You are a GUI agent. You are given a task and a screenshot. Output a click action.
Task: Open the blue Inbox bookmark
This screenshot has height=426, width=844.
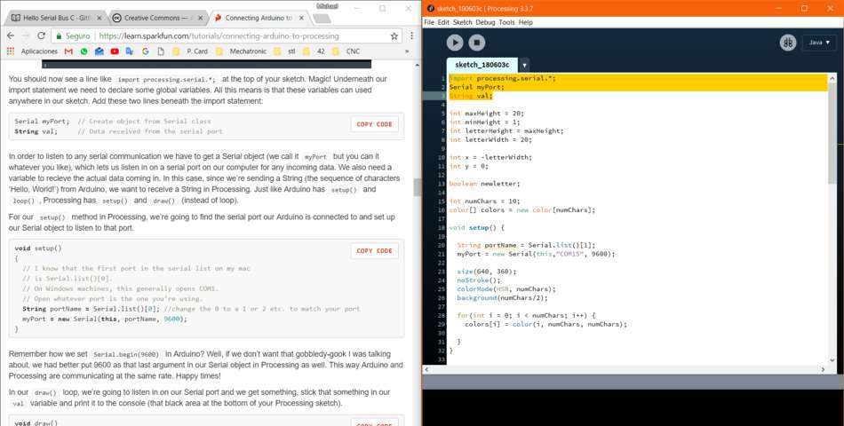[99, 51]
